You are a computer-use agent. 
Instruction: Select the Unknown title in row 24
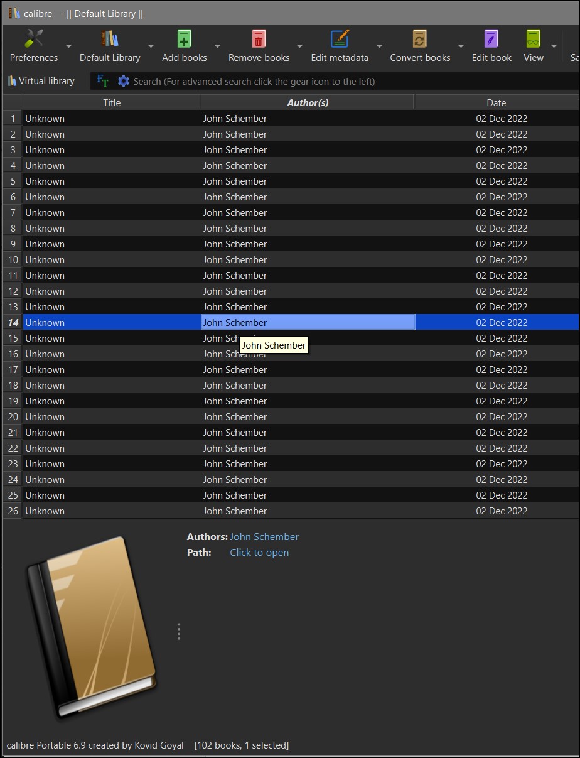point(45,479)
